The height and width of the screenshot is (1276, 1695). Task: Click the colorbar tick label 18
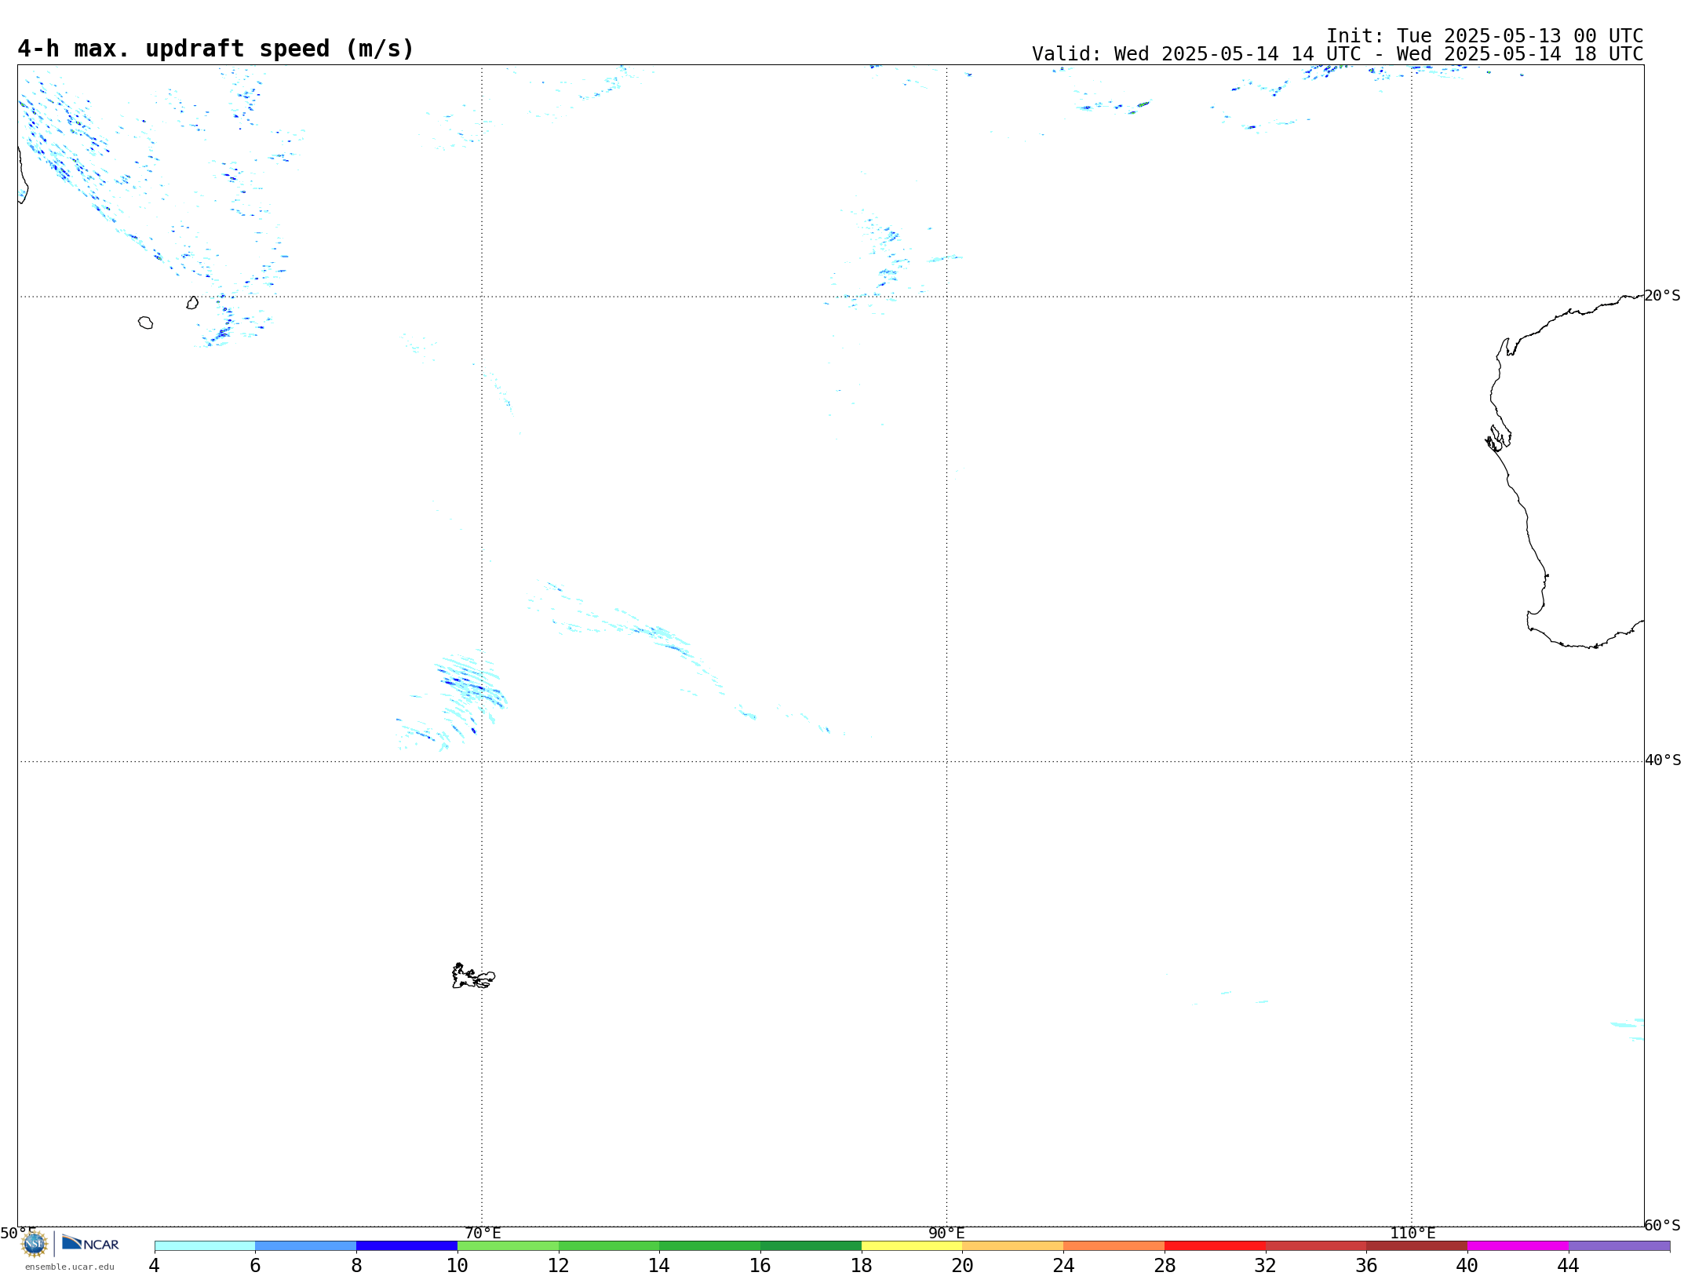pyautogui.click(x=862, y=1265)
